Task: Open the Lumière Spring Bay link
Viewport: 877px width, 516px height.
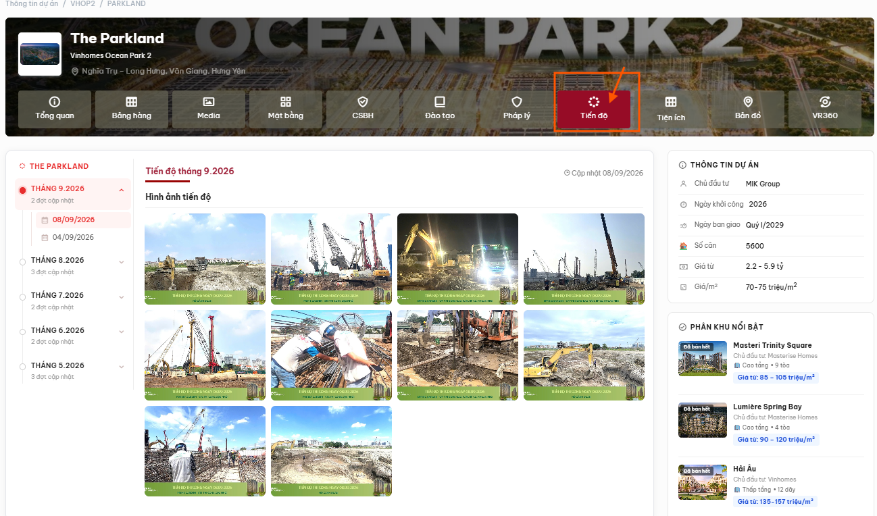Action: point(768,407)
